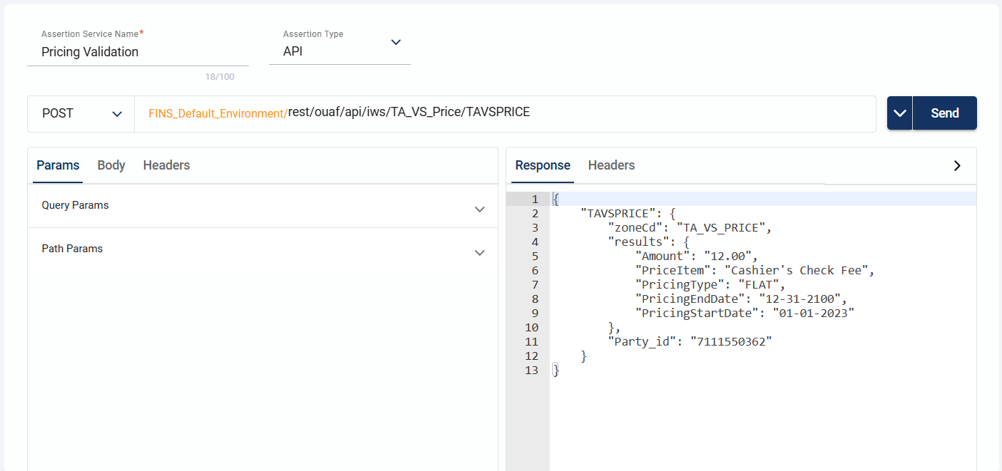Click the Party_id value in response
Viewport: 1002px width, 471px height.
click(730, 342)
